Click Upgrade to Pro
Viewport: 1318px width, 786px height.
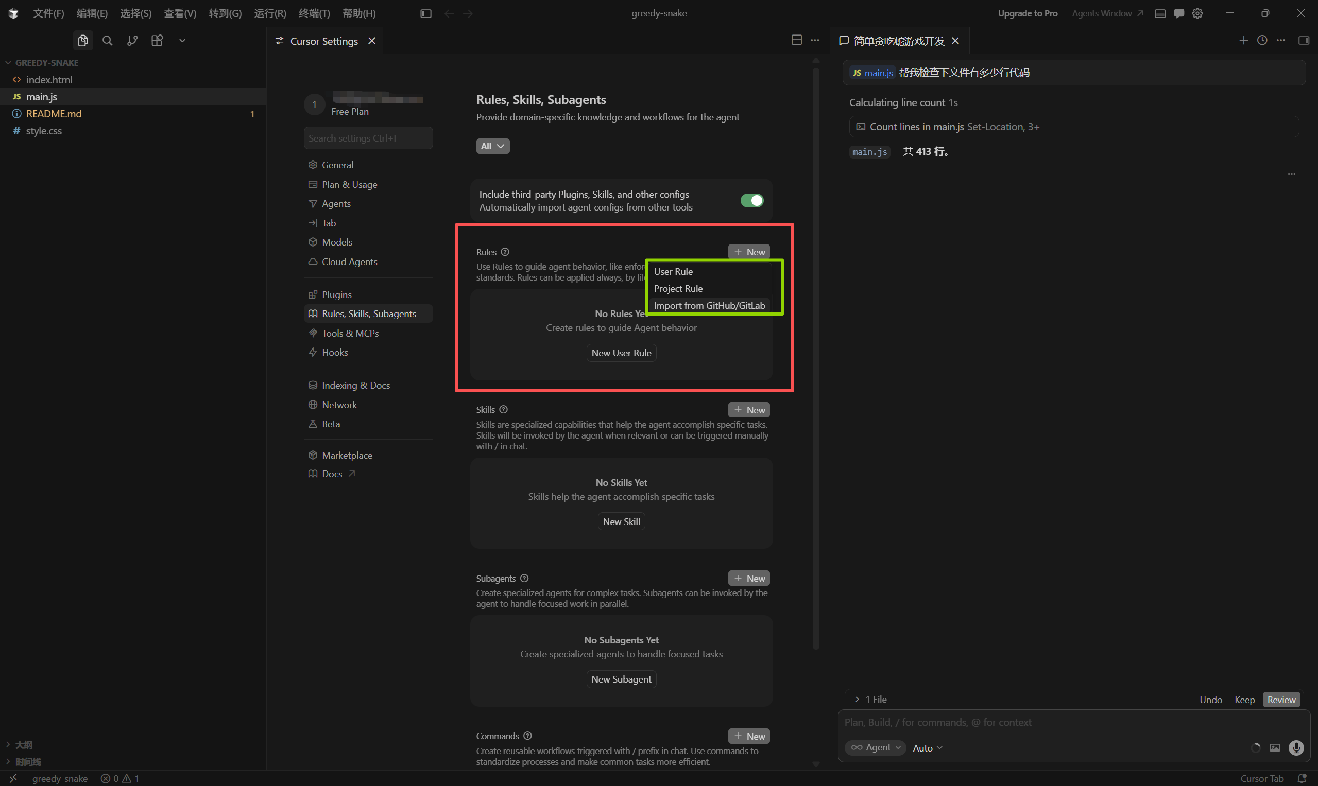click(1028, 13)
